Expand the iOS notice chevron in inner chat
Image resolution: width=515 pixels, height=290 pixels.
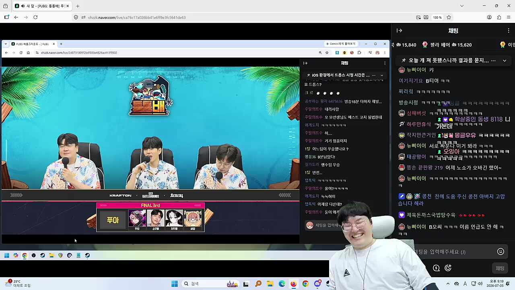point(382,75)
